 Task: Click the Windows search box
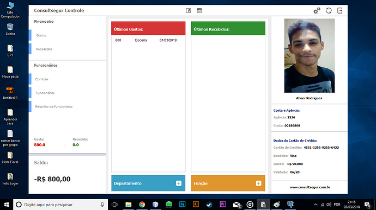[x=60, y=205]
